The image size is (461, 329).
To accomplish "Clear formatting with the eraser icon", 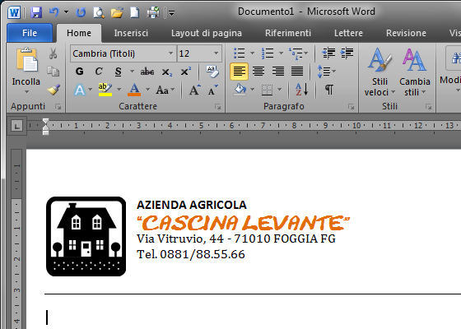I will (x=212, y=72).
